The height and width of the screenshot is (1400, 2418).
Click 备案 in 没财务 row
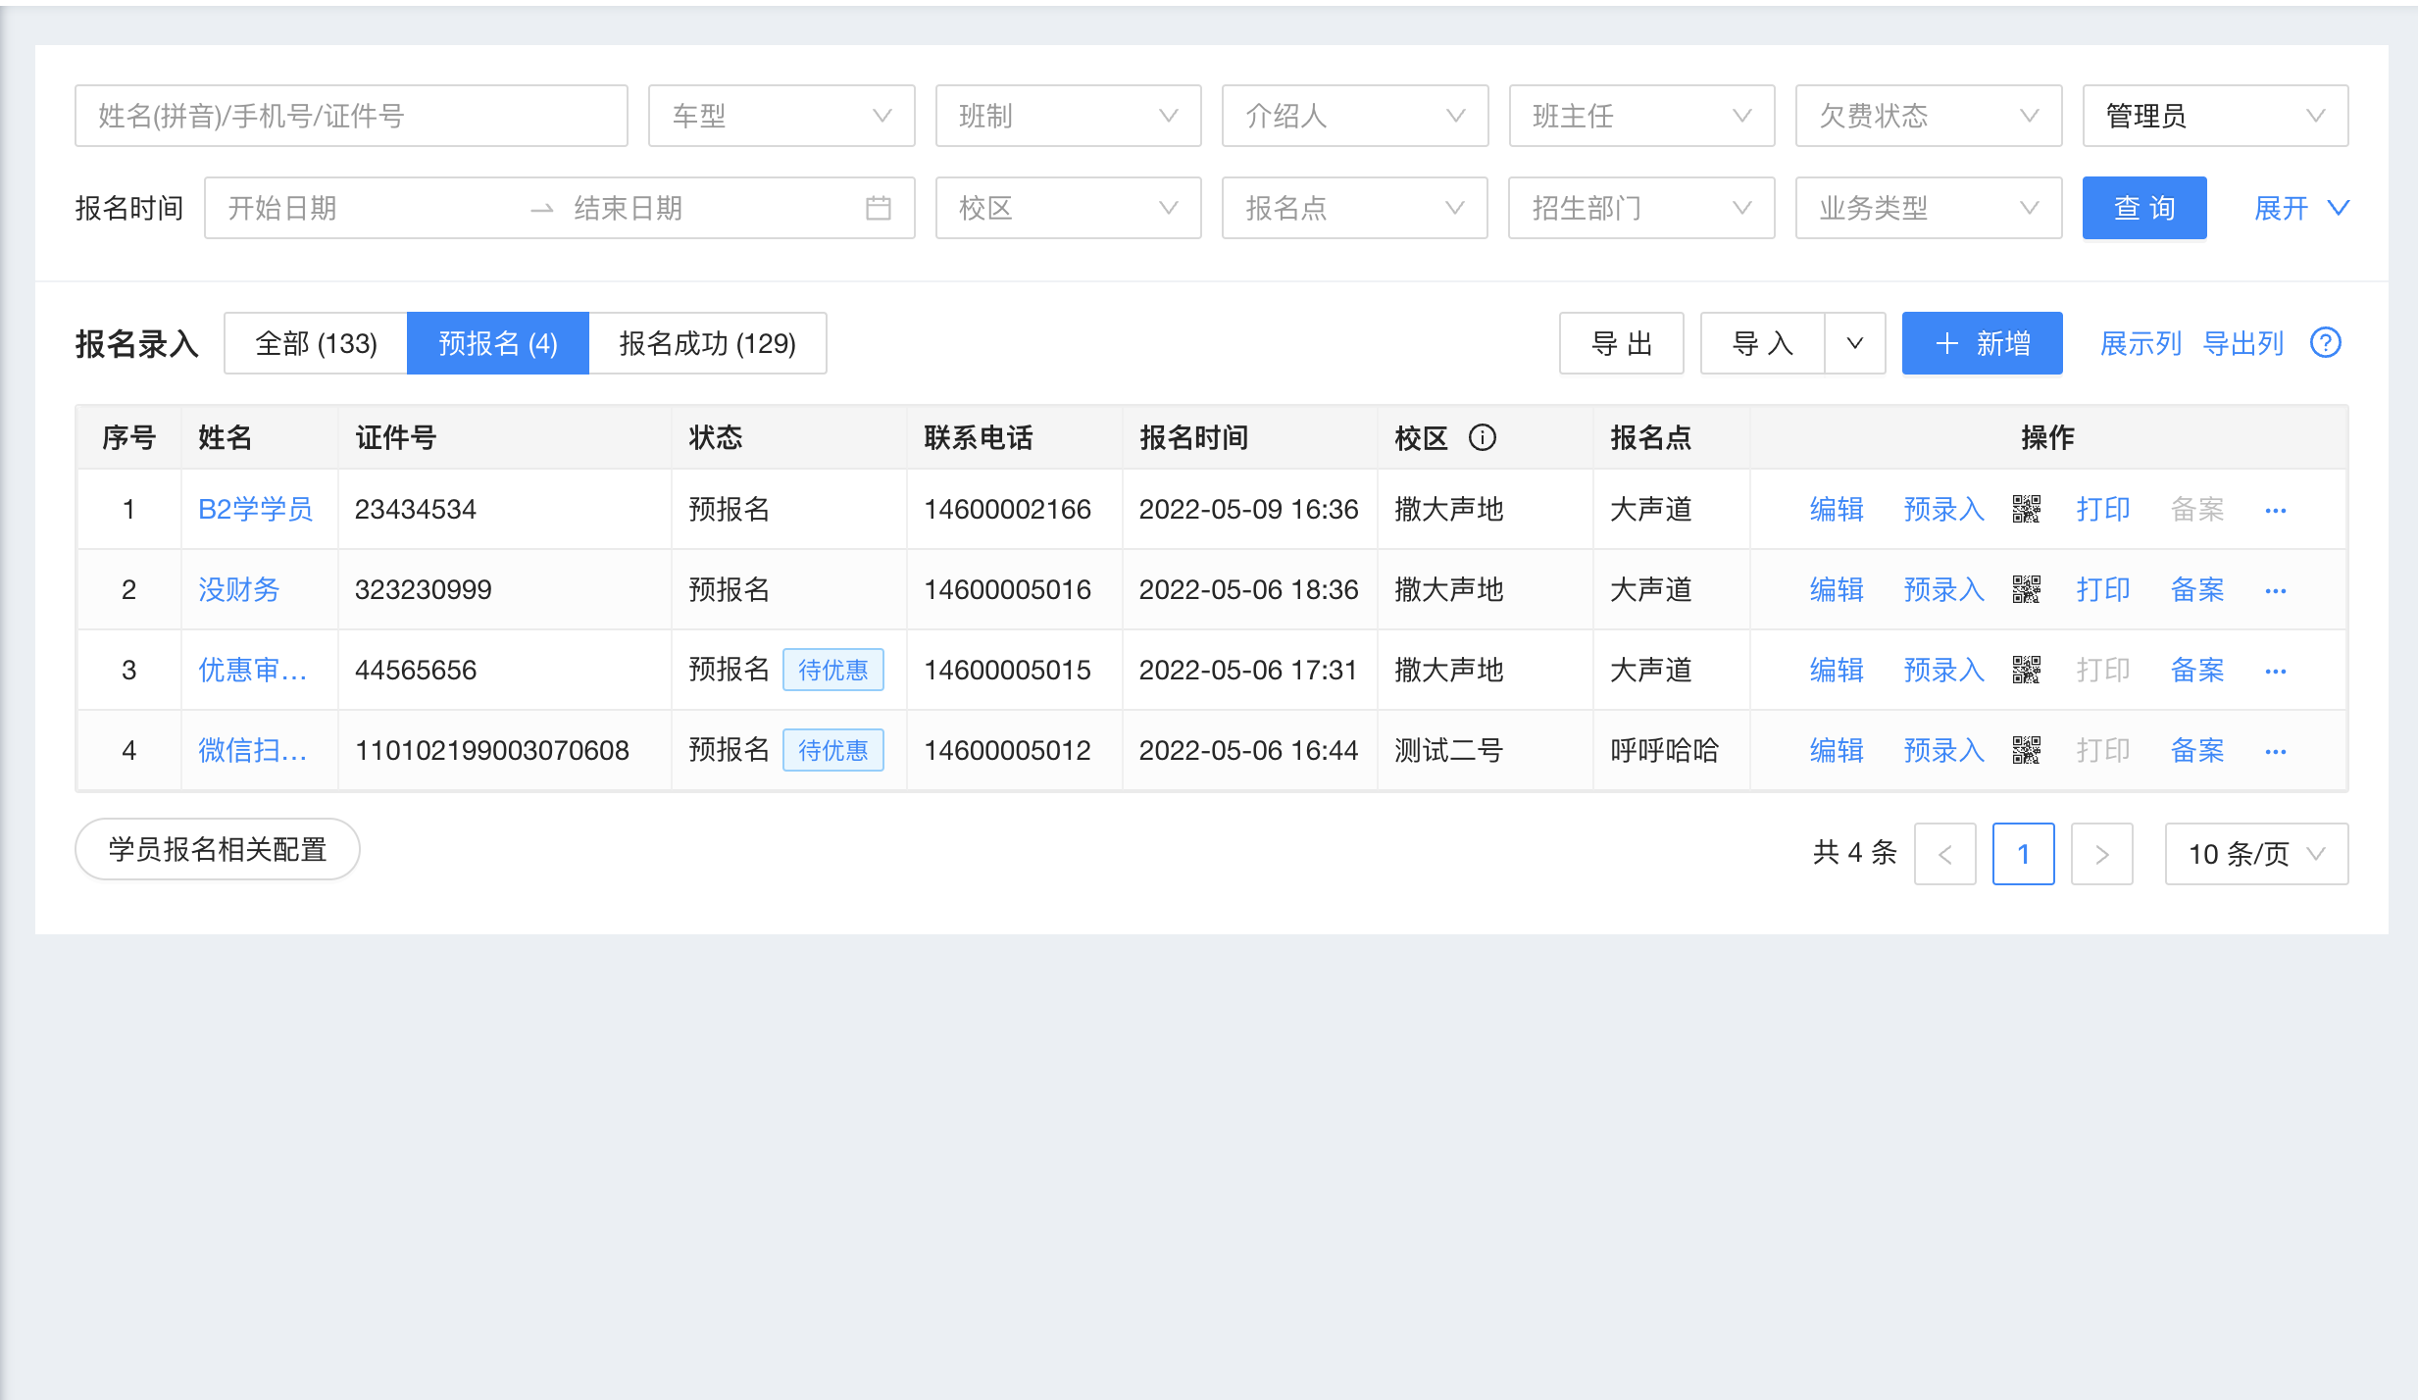(2197, 589)
